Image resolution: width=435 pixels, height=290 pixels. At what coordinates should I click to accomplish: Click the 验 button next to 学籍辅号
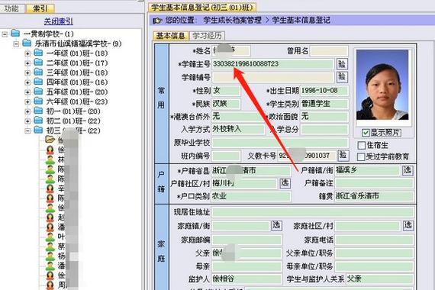(x=342, y=77)
